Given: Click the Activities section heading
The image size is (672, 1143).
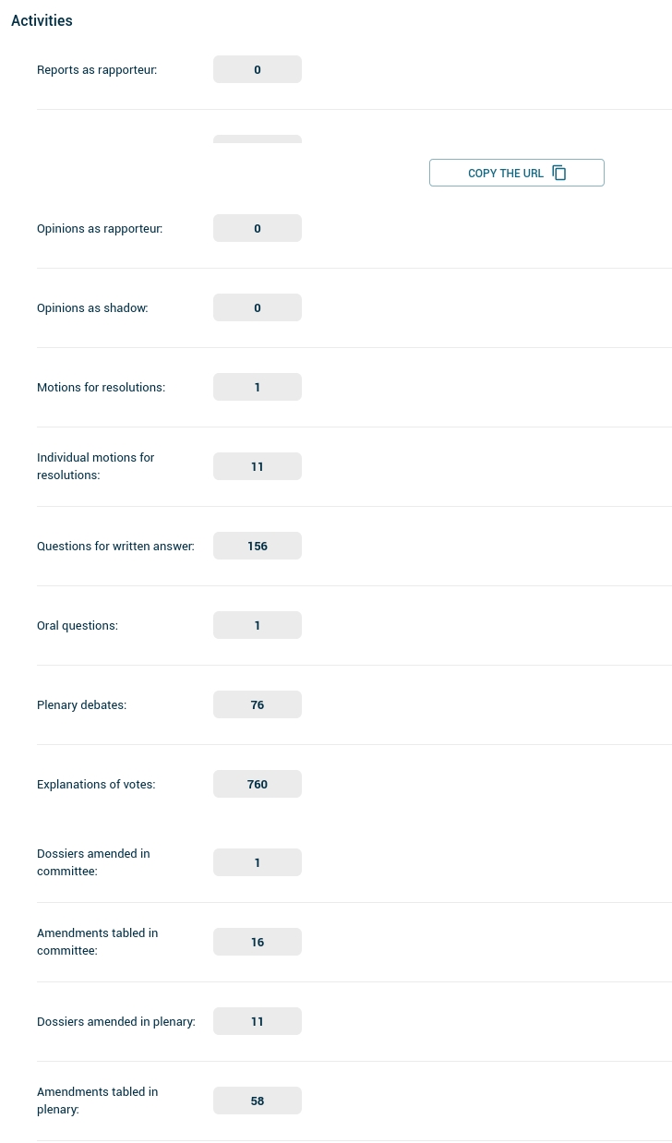Looking at the screenshot, I should pyautogui.click(x=42, y=20).
